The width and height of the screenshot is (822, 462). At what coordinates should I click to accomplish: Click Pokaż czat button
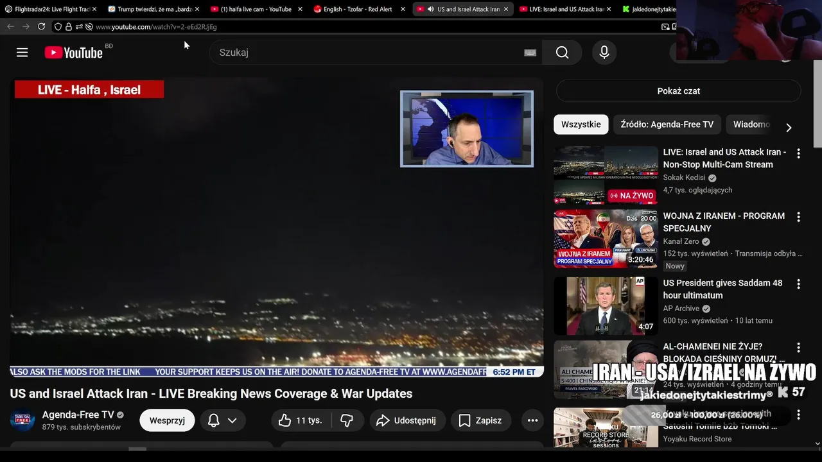pos(678,91)
